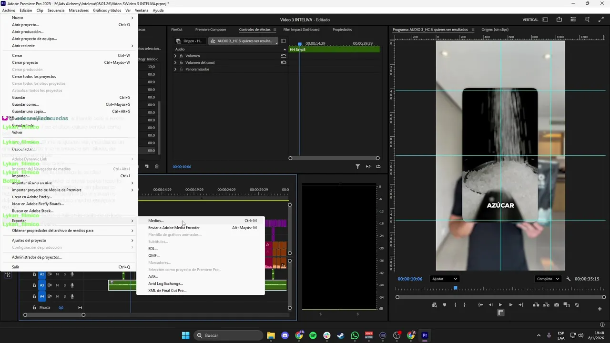The width and height of the screenshot is (610, 343).
Task: Click the Quick Export share icon
Action: pos(559,20)
